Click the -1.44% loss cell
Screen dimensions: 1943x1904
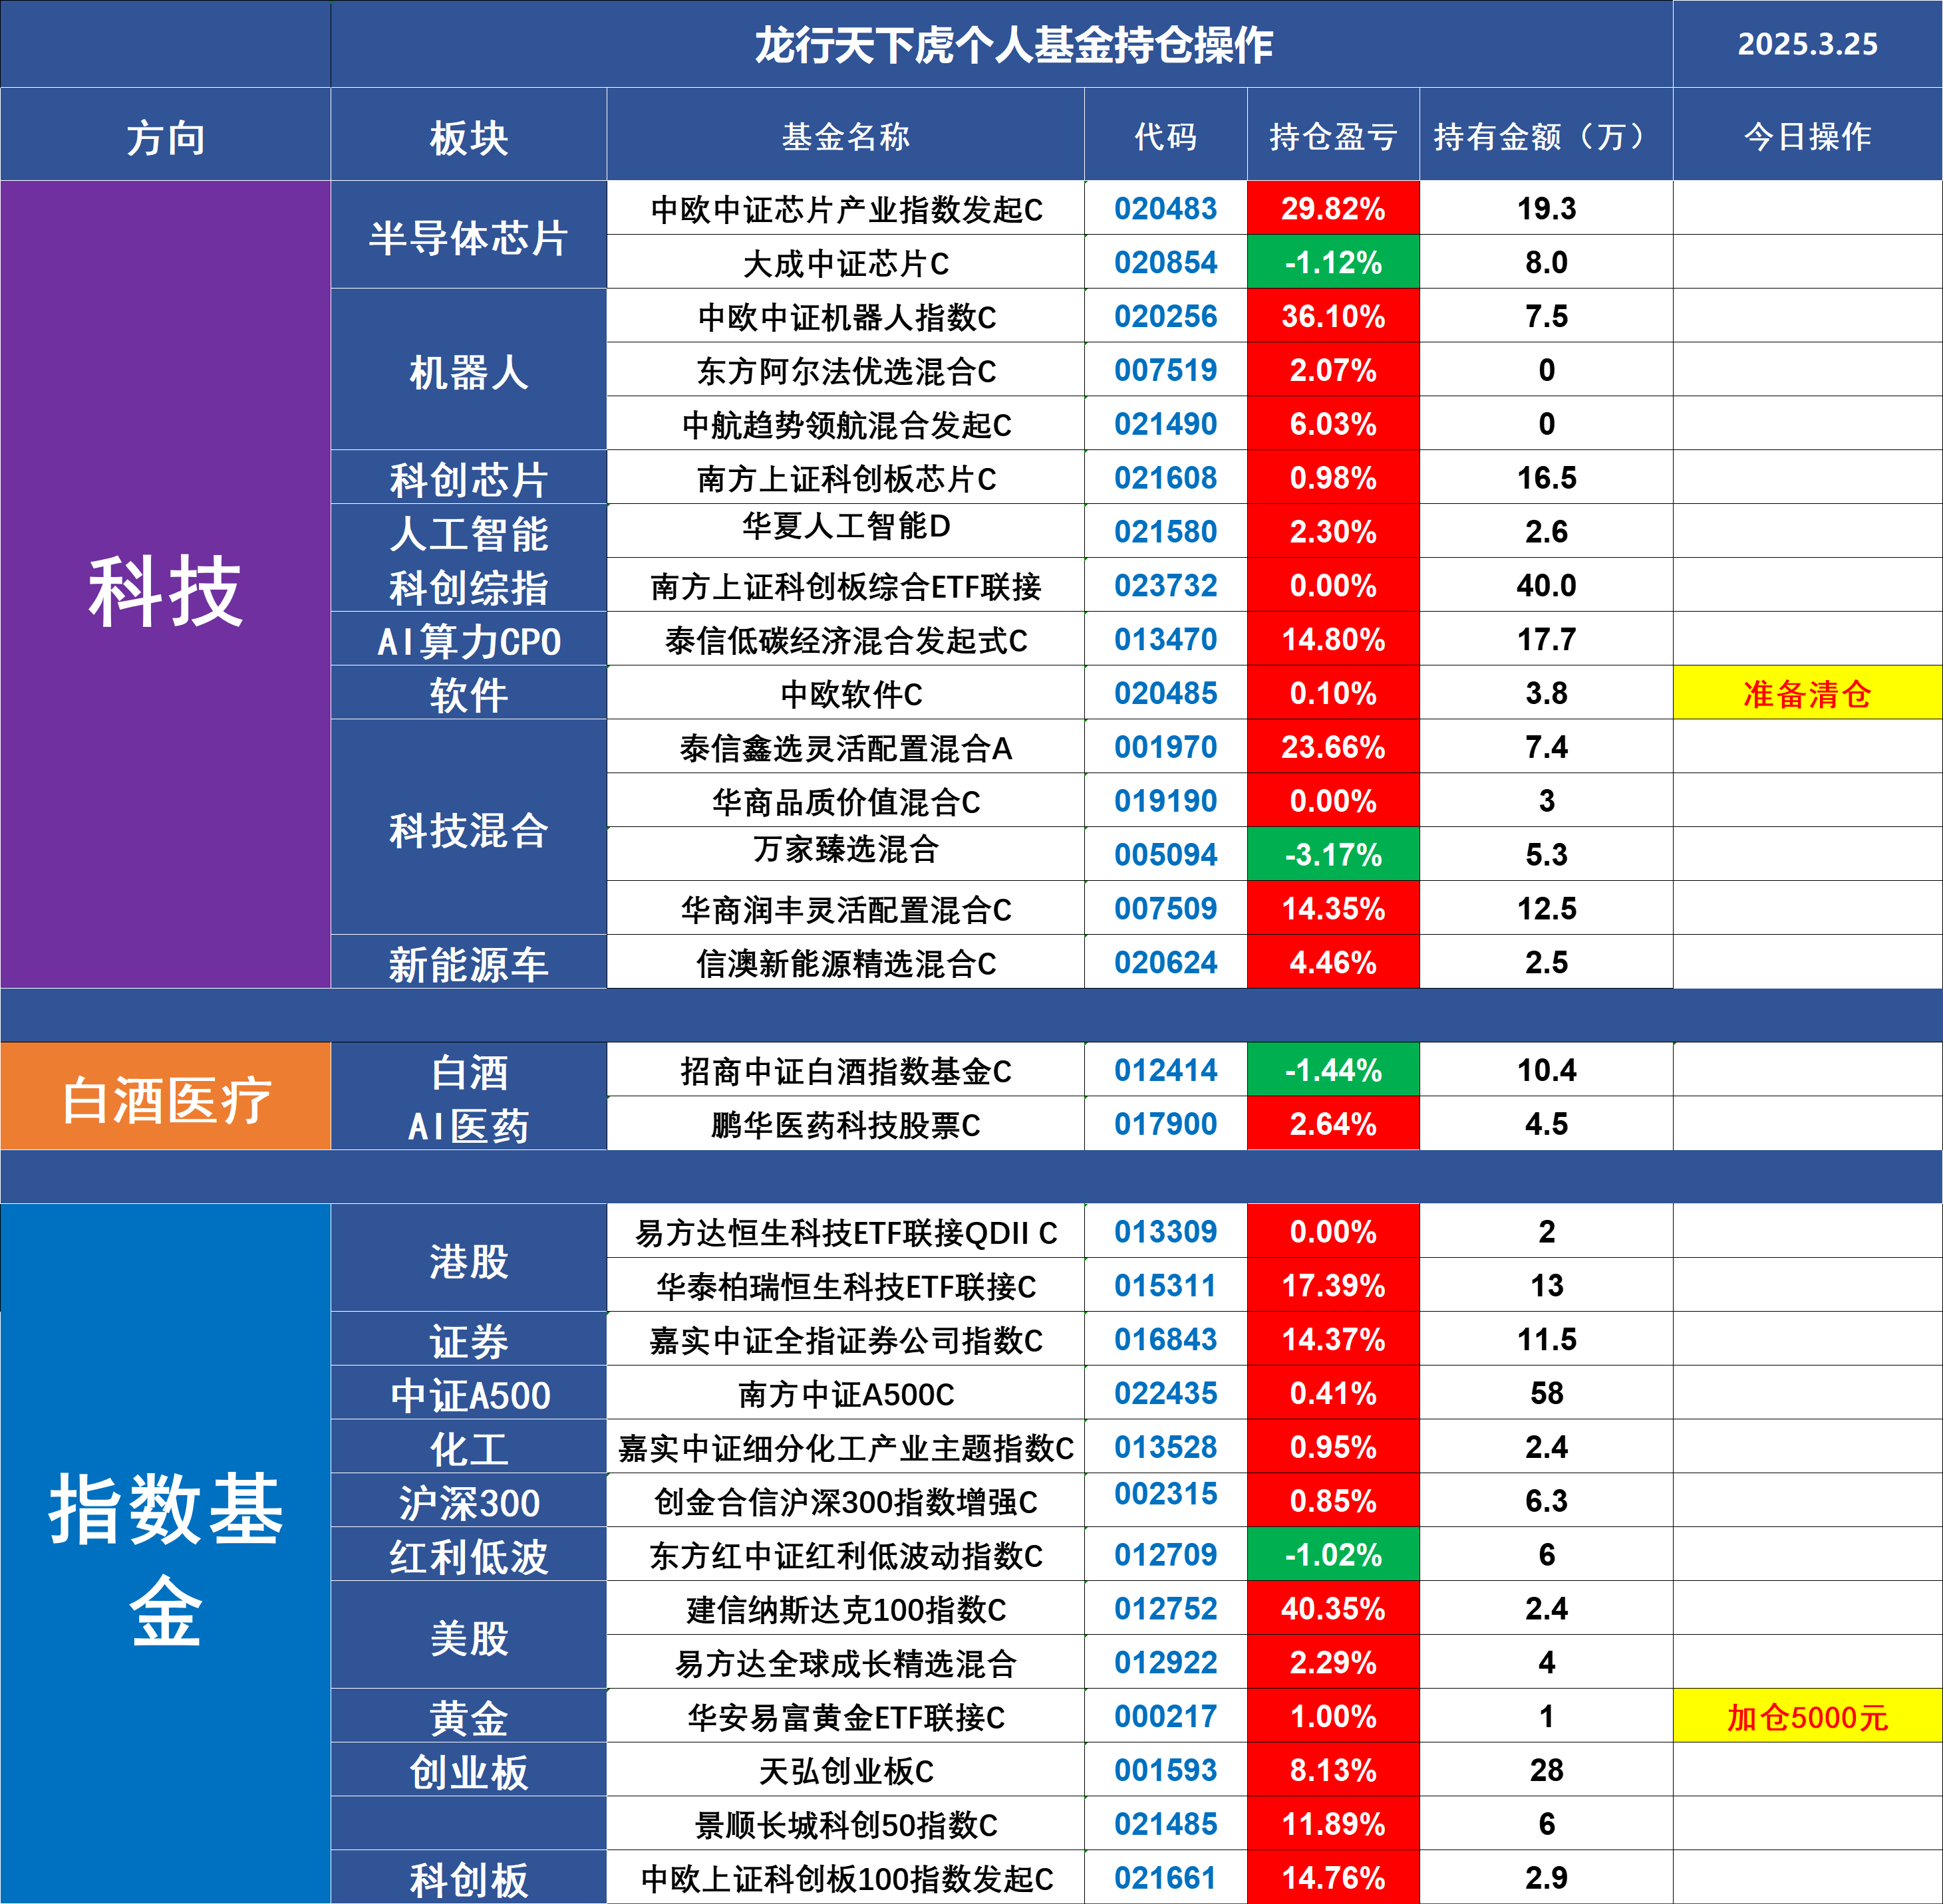pos(1332,1070)
